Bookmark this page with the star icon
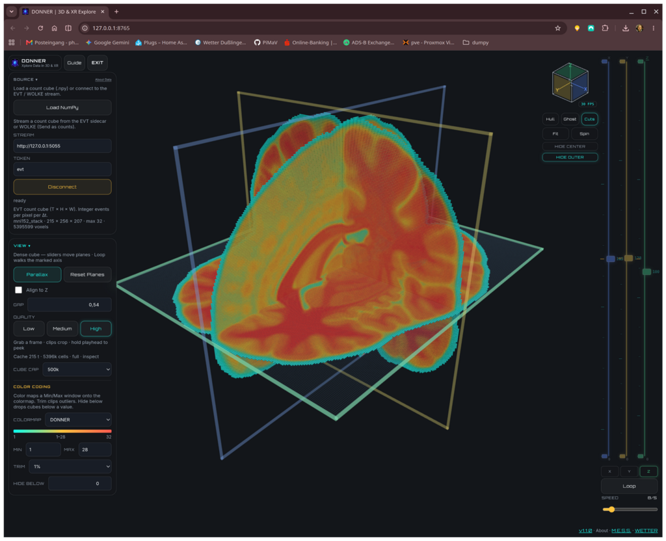The height and width of the screenshot is (541, 666). click(557, 28)
